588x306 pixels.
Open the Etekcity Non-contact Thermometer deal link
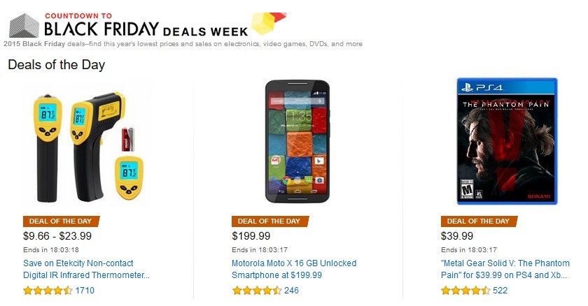pos(86,269)
